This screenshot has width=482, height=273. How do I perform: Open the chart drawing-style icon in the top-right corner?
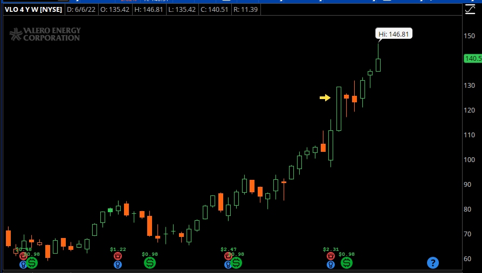click(x=470, y=10)
